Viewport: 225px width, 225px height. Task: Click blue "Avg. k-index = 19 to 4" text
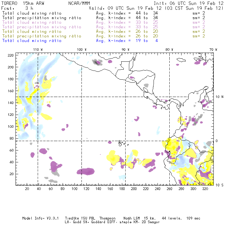[127, 41]
